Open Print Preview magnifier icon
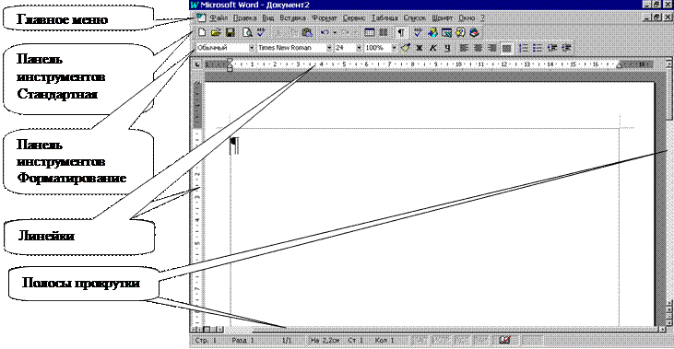Viewport: 674px width, 349px height. (x=247, y=32)
